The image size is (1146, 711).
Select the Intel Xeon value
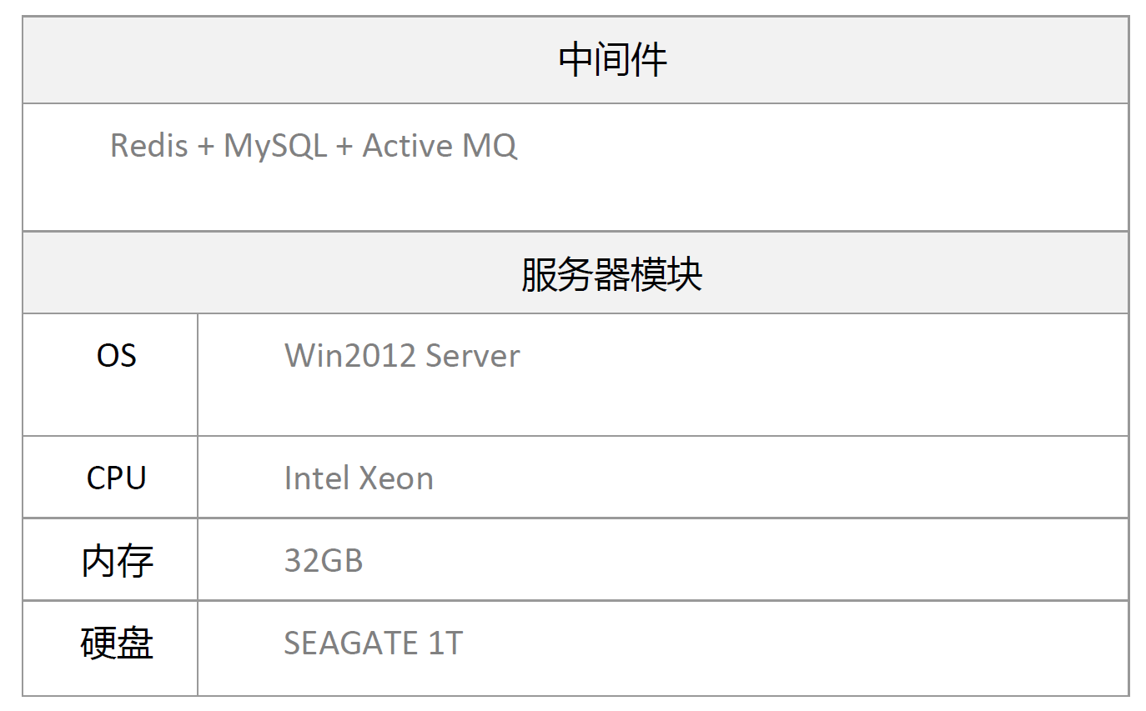point(359,478)
